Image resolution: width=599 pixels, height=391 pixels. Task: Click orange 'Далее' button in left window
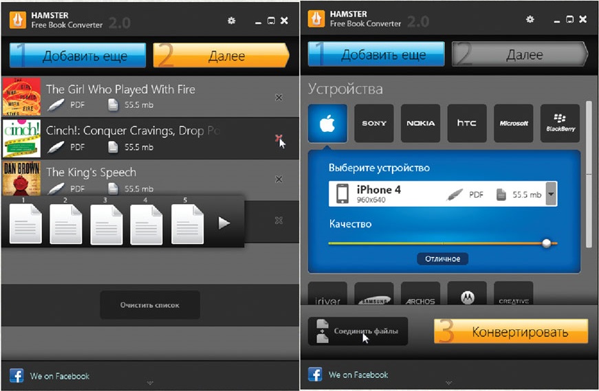[x=221, y=56]
